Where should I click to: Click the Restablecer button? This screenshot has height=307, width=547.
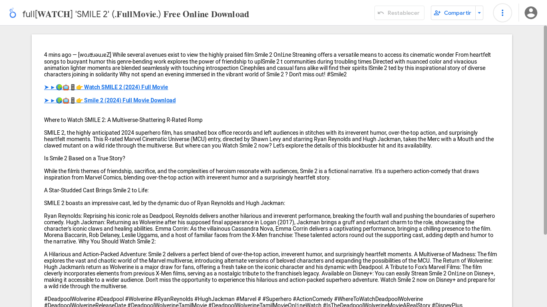[x=399, y=13]
